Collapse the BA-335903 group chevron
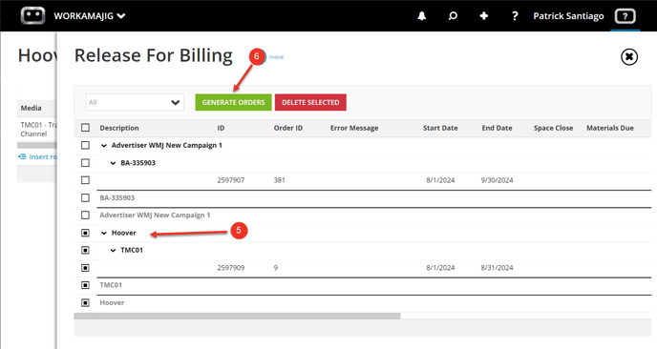Image resolution: width=657 pixels, height=349 pixels. [113, 163]
